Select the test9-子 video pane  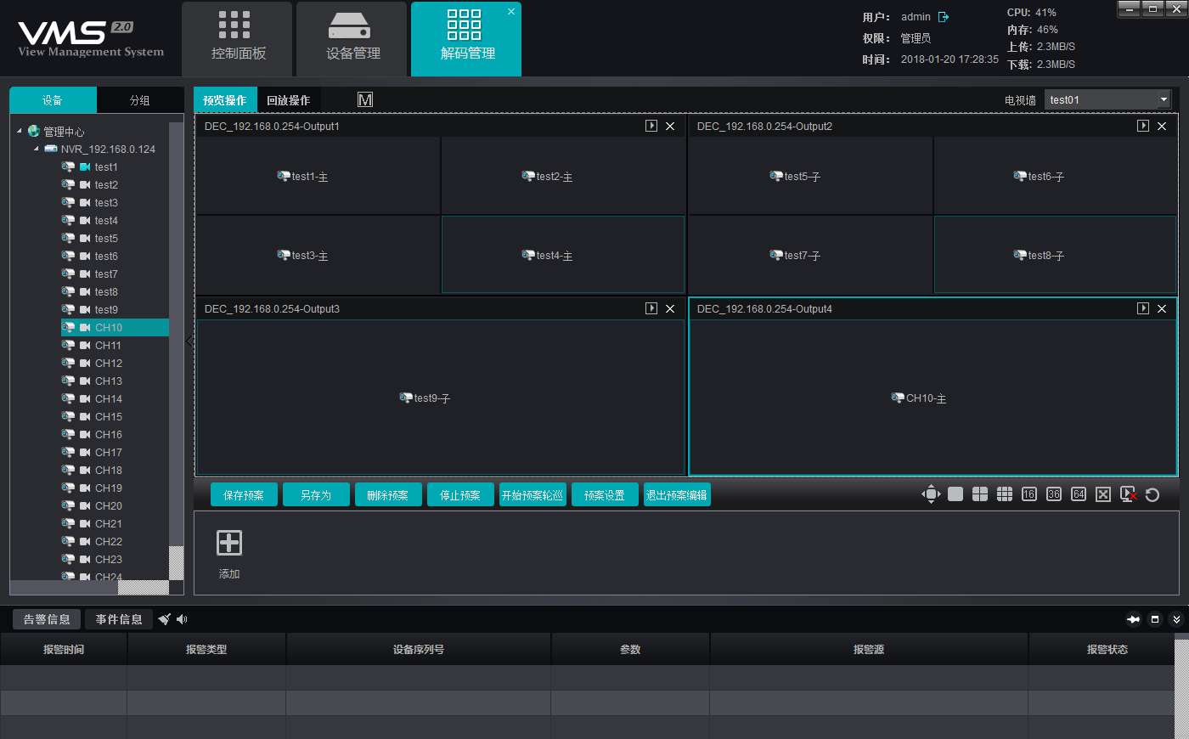(x=441, y=398)
